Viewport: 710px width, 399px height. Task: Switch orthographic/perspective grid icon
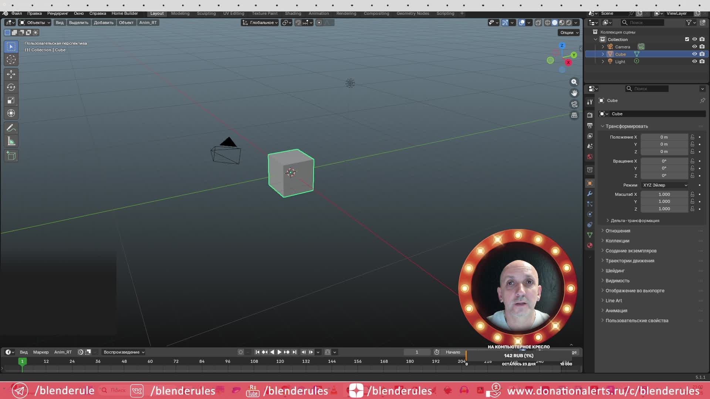pyautogui.click(x=574, y=115)
